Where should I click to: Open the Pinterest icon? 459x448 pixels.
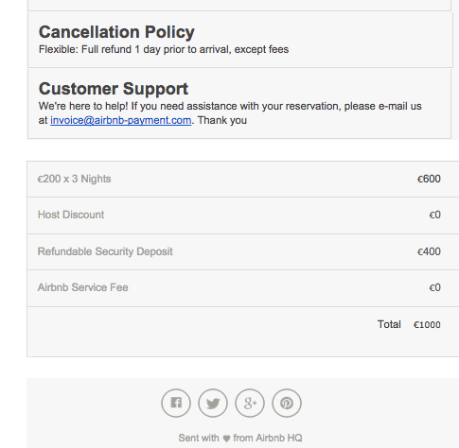coord(287,403)
